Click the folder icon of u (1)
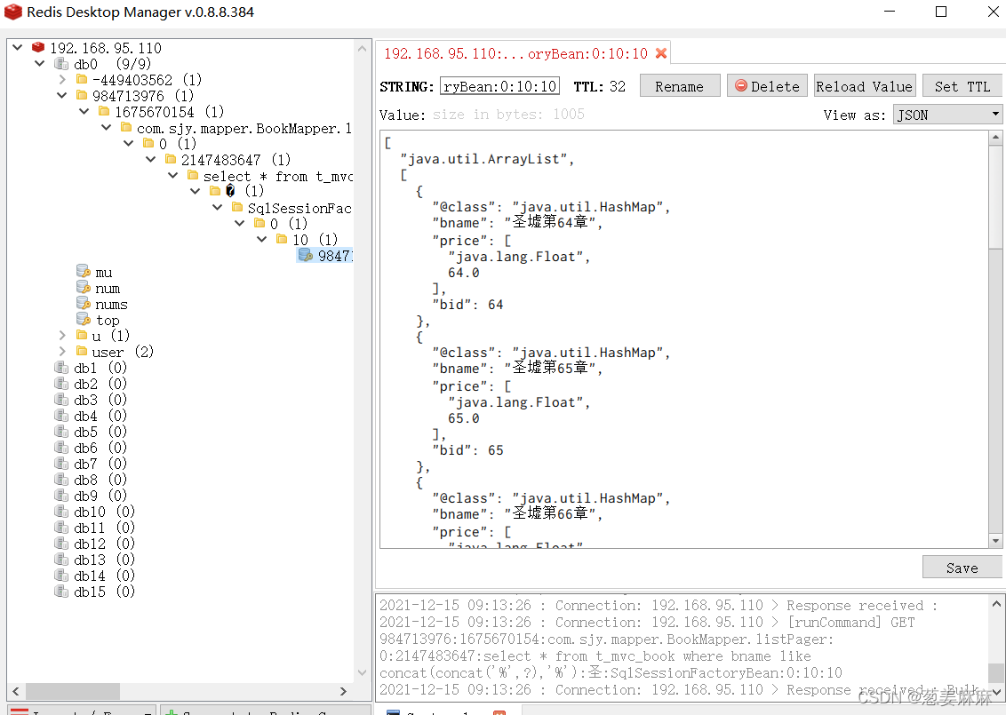 pyautogui.click(x=82, y=336)
